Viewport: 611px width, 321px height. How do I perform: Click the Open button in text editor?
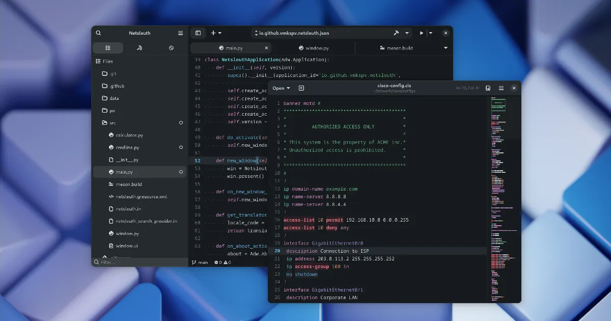coord(281,88)
